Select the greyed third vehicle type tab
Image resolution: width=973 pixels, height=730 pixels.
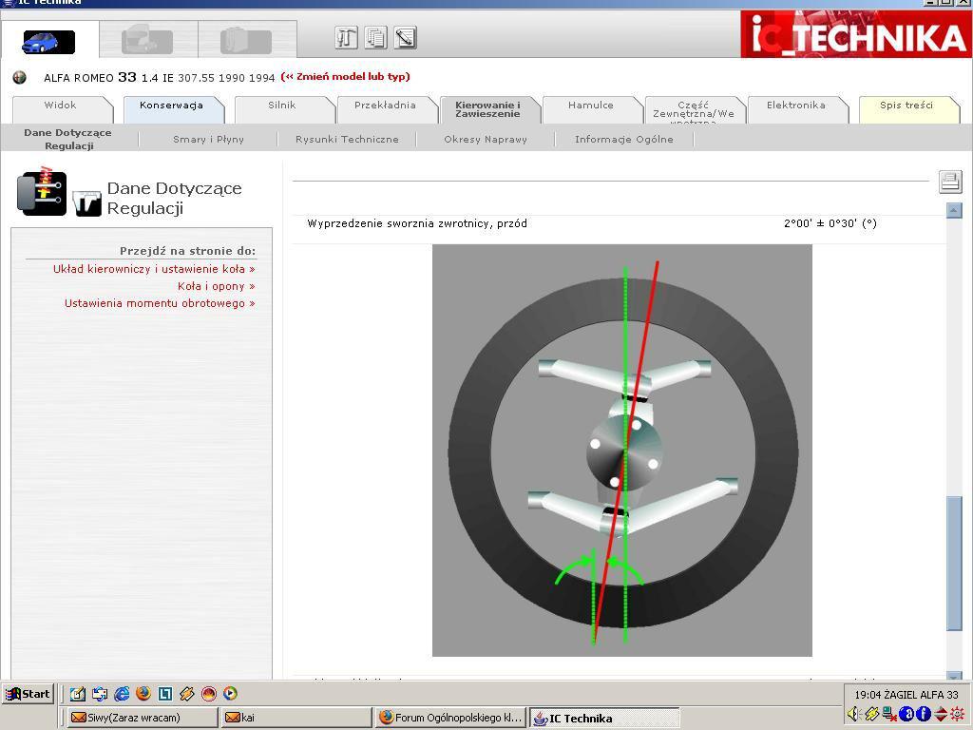point(246,41)
